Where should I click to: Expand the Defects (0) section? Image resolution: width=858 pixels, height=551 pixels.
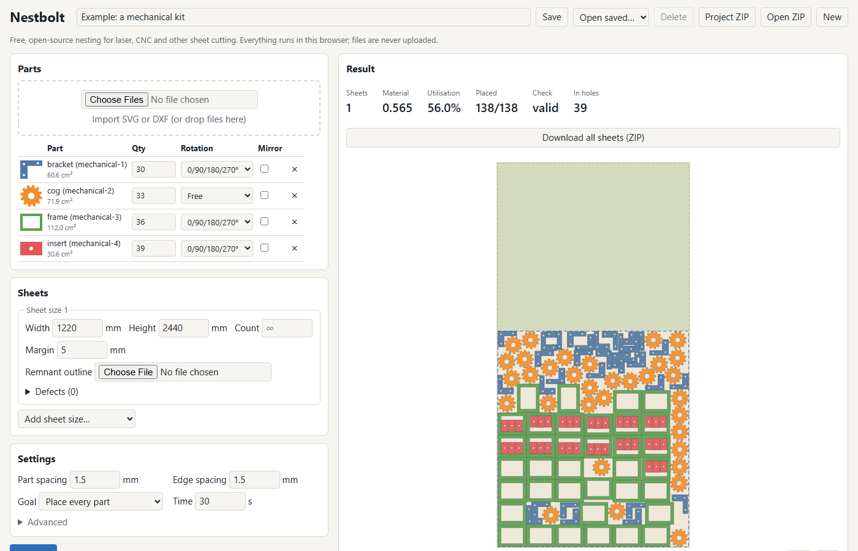52,392
